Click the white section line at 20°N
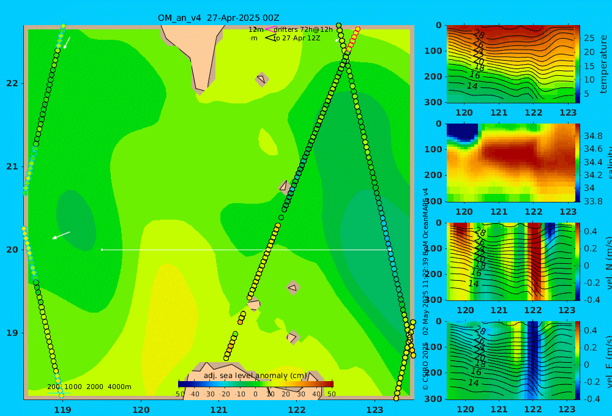612x416 pixels. 246,250
